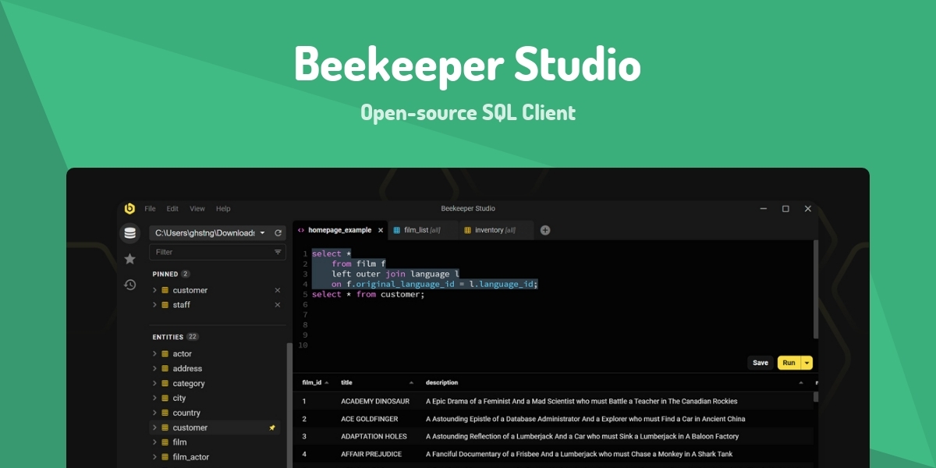
Task: Select the entities customer row
Action: [x=214, y=427]
